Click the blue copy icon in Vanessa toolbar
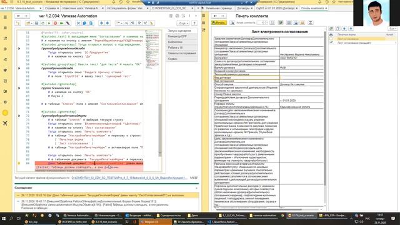The image size is (400, 225). [84, 23]
